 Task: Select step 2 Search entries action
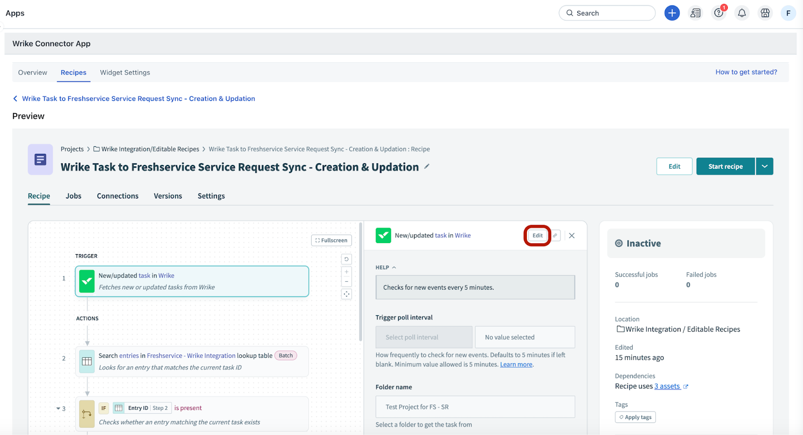coord(192,361)
